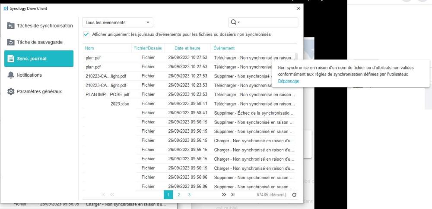Click the sync tasks folder icon
Viewport: 432px width, 209px height.
11,26
